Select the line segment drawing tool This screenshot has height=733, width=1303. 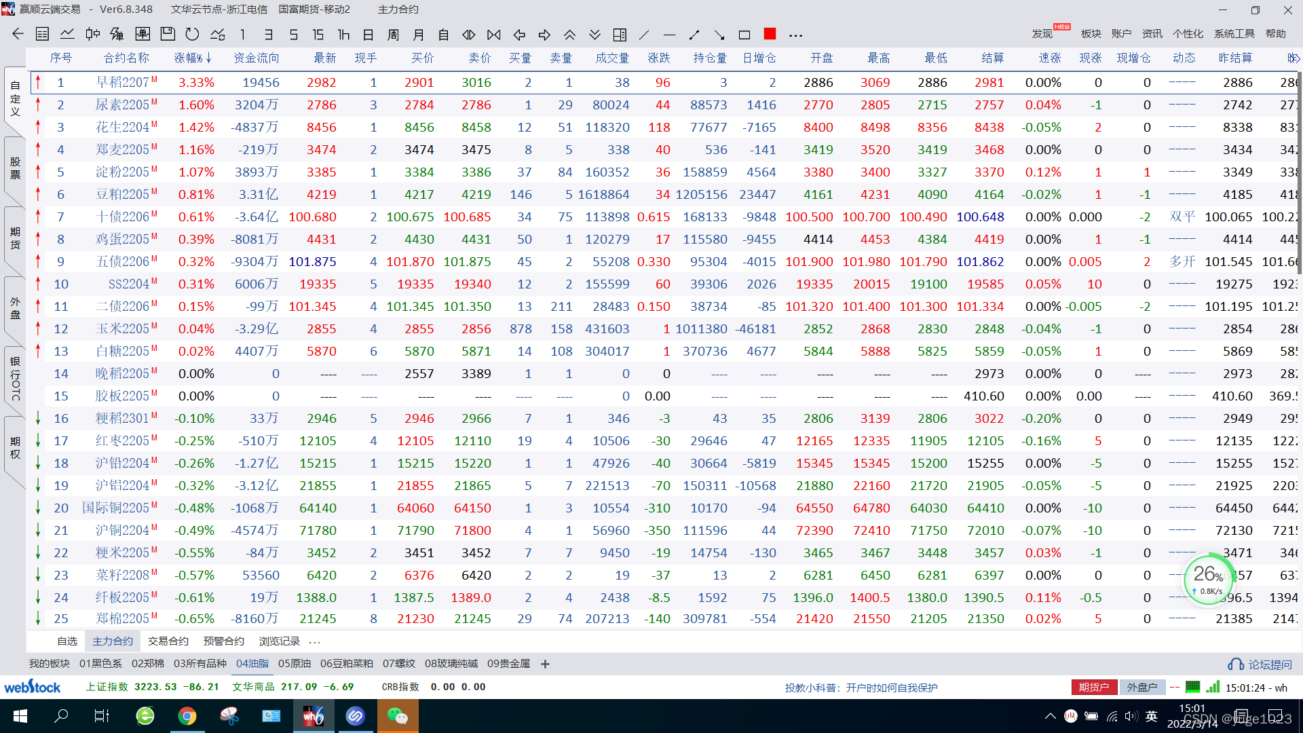click(x=694, y=34)
